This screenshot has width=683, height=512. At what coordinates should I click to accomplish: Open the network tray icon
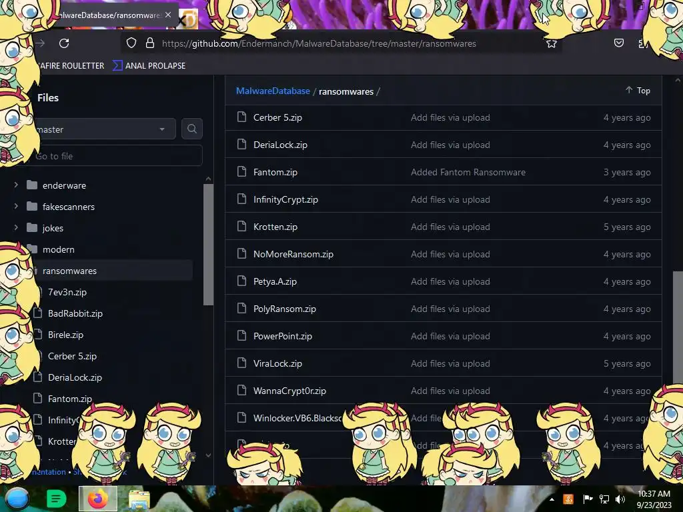tap(604, 499)
